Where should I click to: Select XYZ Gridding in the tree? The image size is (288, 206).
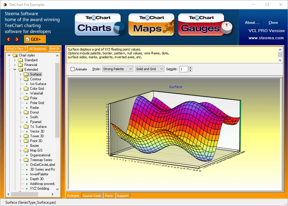pos(39,188)
